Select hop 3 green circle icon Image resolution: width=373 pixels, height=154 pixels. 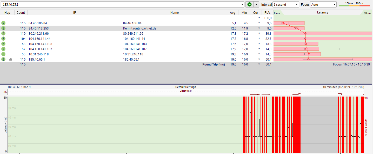pos(3,28)
